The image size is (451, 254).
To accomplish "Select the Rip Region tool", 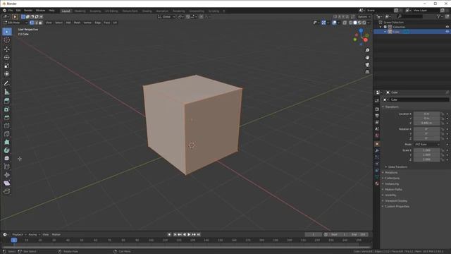I will tap(7, 191).
